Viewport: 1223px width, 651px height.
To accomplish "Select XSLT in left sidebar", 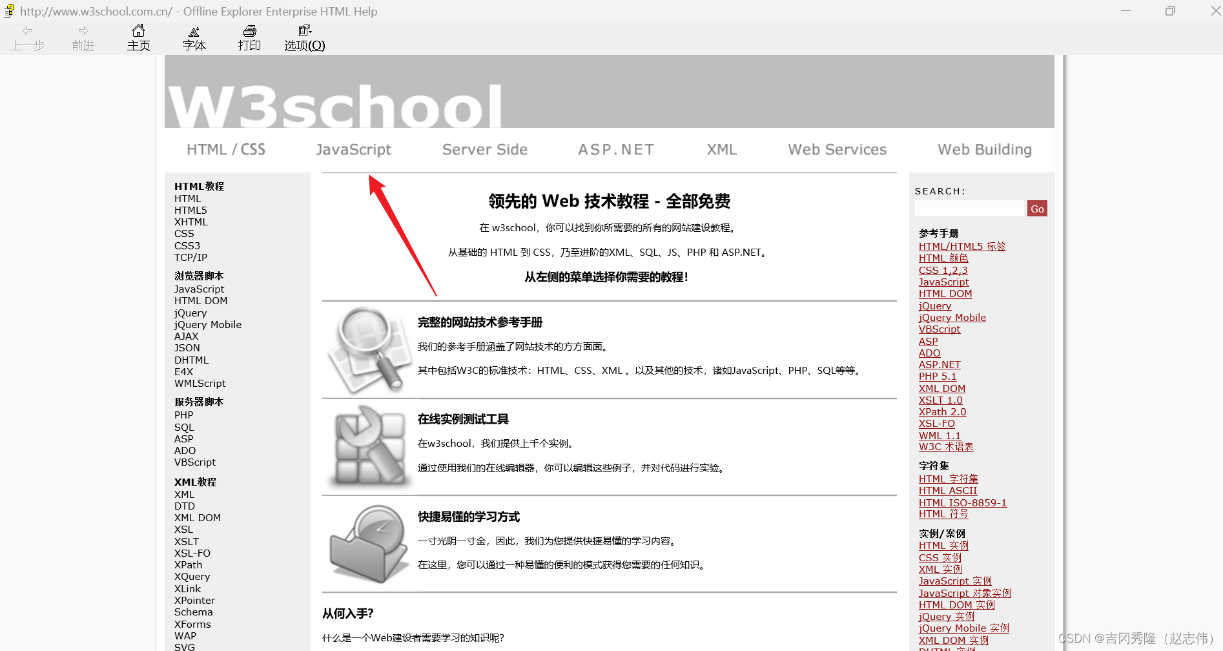I will coord(187,542).
